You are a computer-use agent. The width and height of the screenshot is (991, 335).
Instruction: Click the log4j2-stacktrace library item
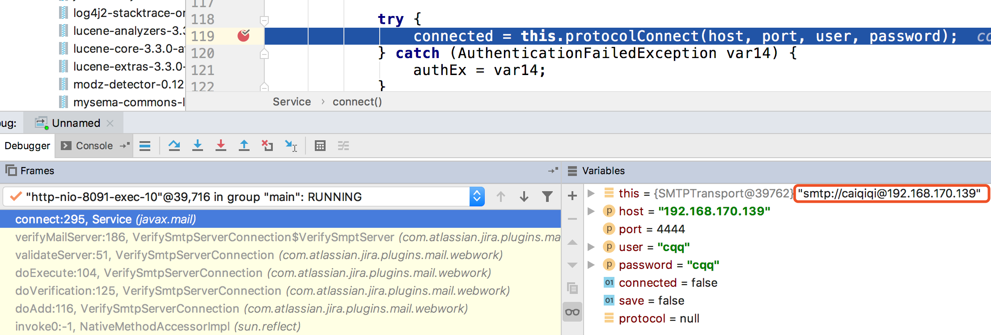pyautogui.click(x=122, y=13)
